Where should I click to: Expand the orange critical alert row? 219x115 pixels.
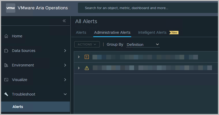[79, 57]
